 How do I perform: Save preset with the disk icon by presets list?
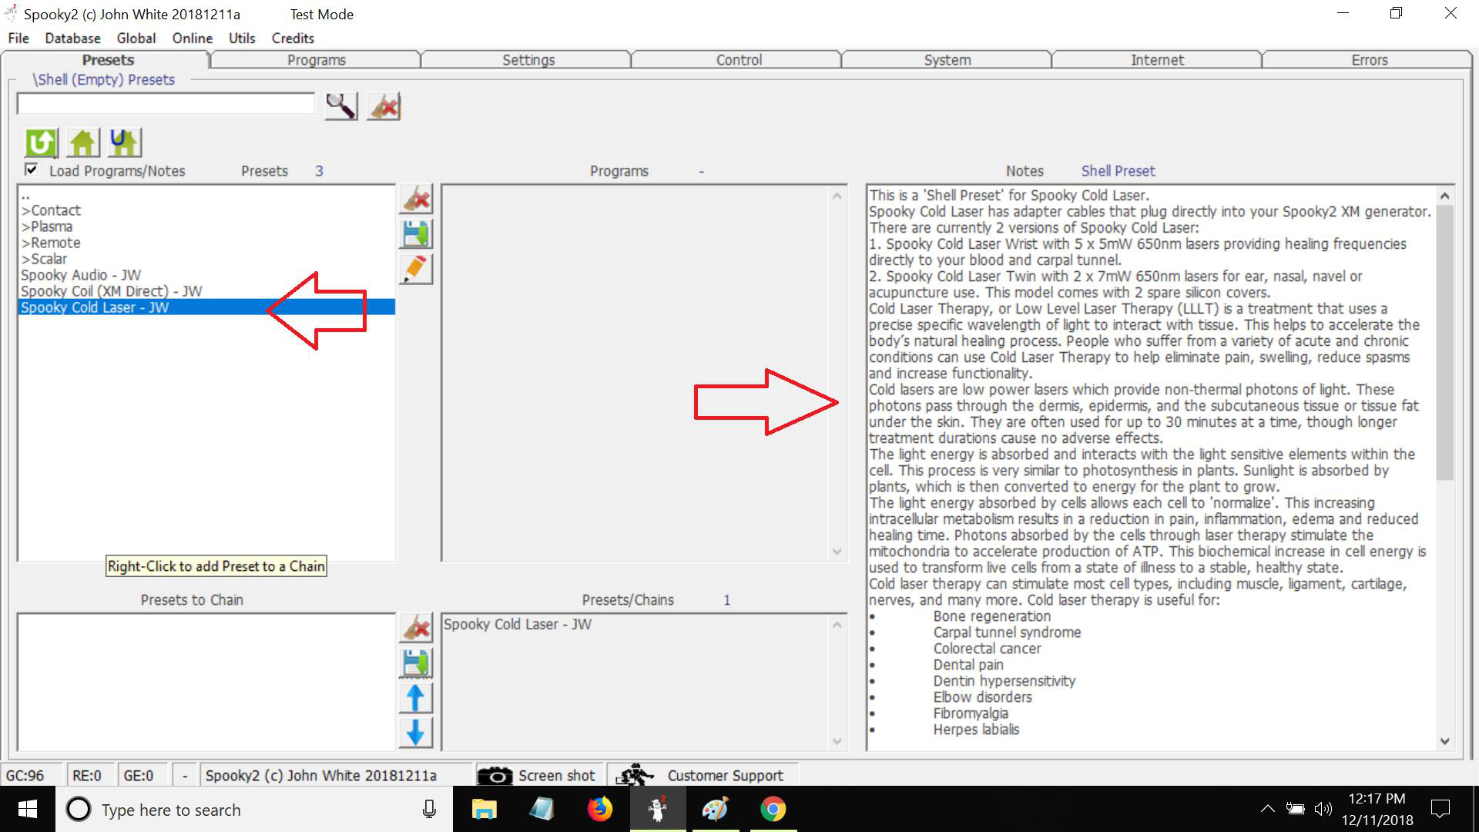click(x=416, y=234)
